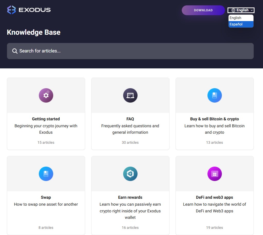
Task: Click 'Frequently asked questions and general information'
Action: [x=130, y=129]
